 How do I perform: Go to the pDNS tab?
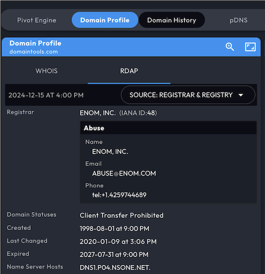pos(238,20)
